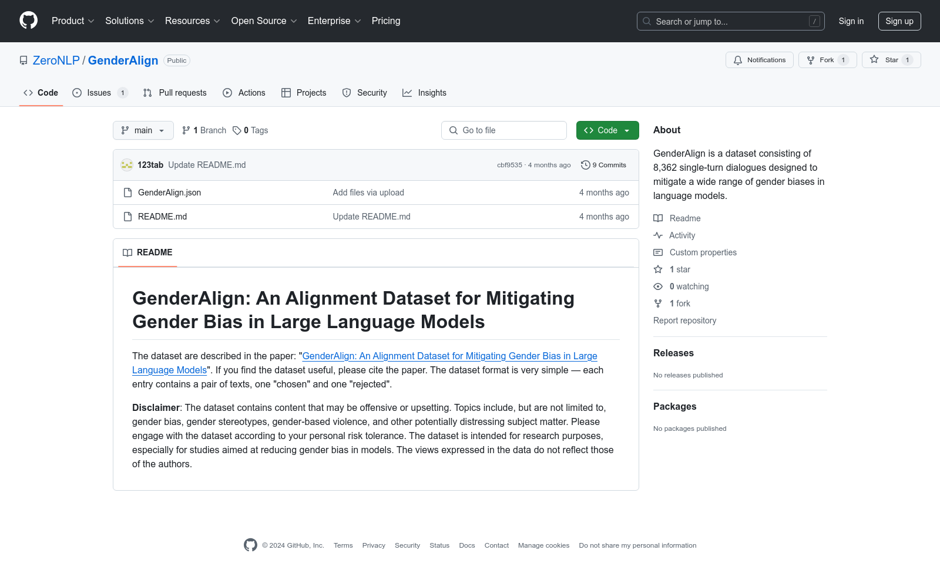Screen dimensions: 940x587
Task: Click Report repository
Action: click(x=684, y=321)
